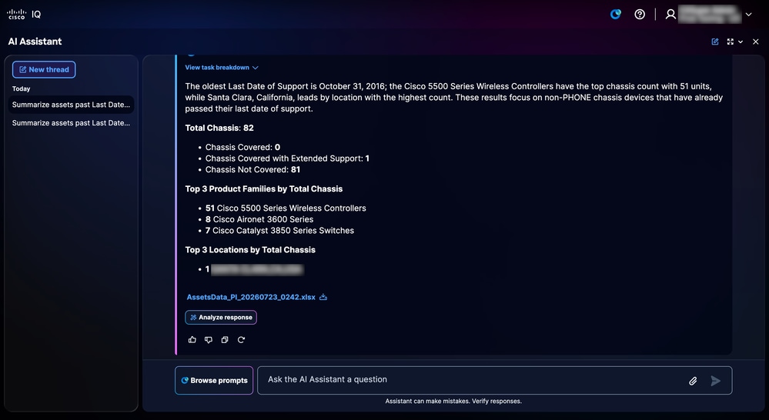Copy the assistant response

[225, 340]
